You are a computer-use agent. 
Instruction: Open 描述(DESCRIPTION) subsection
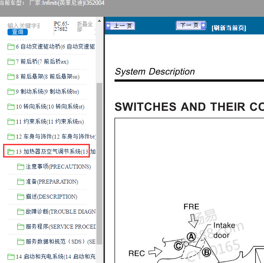click(52, 197)
